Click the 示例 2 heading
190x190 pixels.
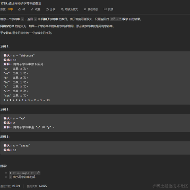coord(5,109)
